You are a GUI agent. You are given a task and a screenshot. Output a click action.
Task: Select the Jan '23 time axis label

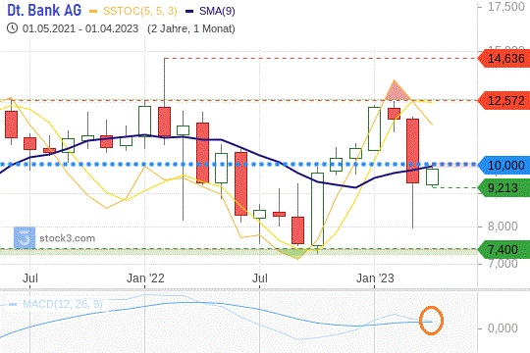point(375,278)
